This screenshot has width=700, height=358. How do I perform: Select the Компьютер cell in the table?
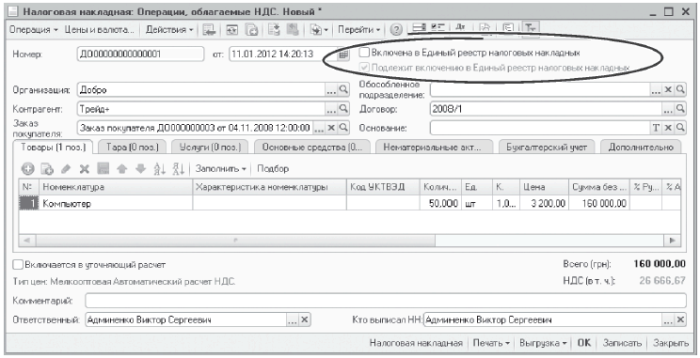tap(116, 203)
